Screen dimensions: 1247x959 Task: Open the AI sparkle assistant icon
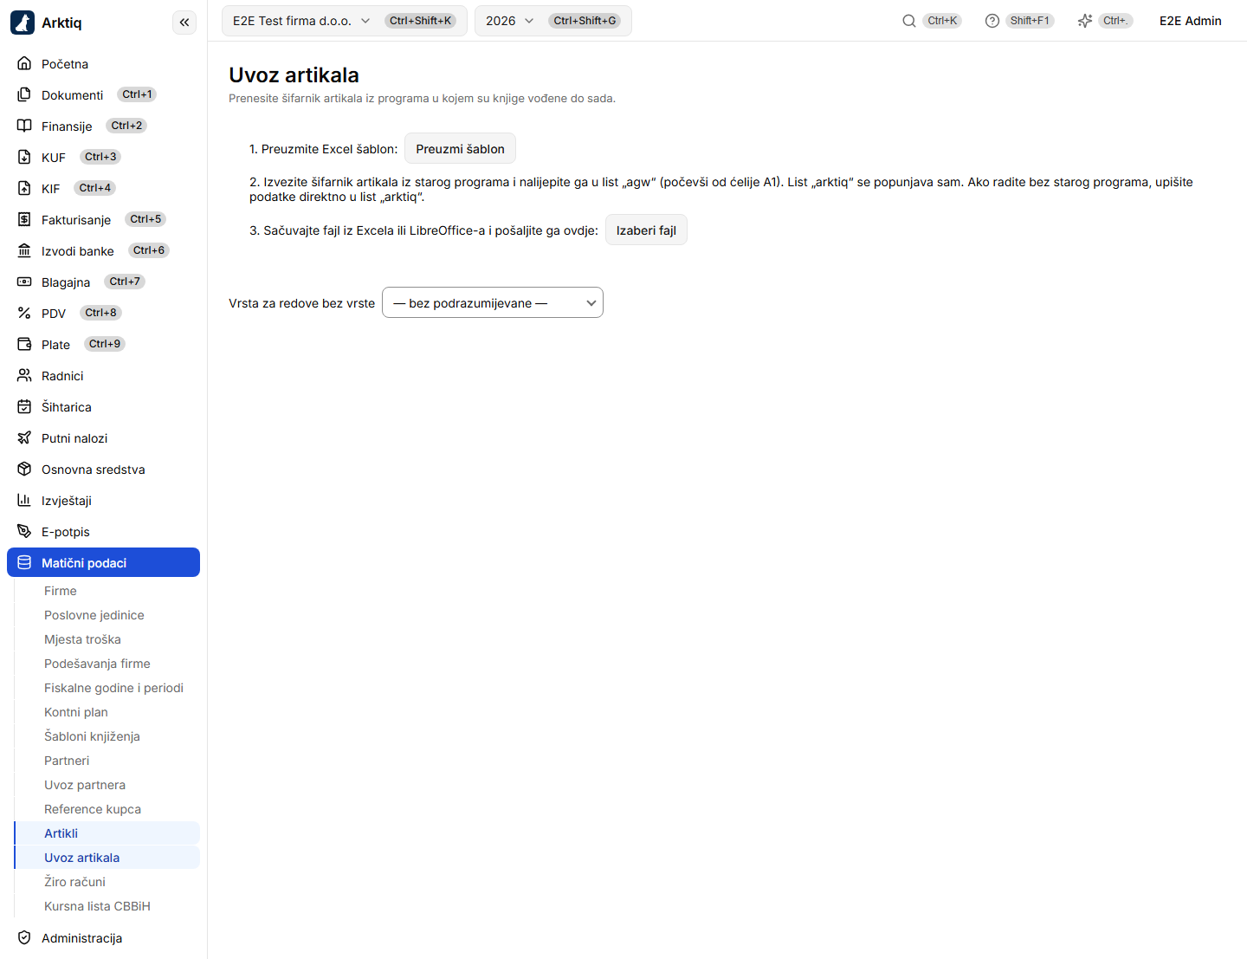(1085, 21)
